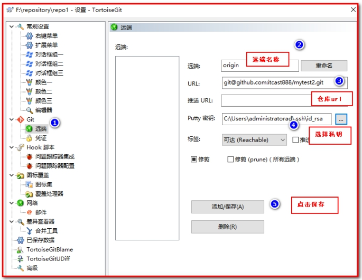Click the globe icon next to 远端 tree item
The width and height of the screenshot is (362, 280).
tap(29, 128)
